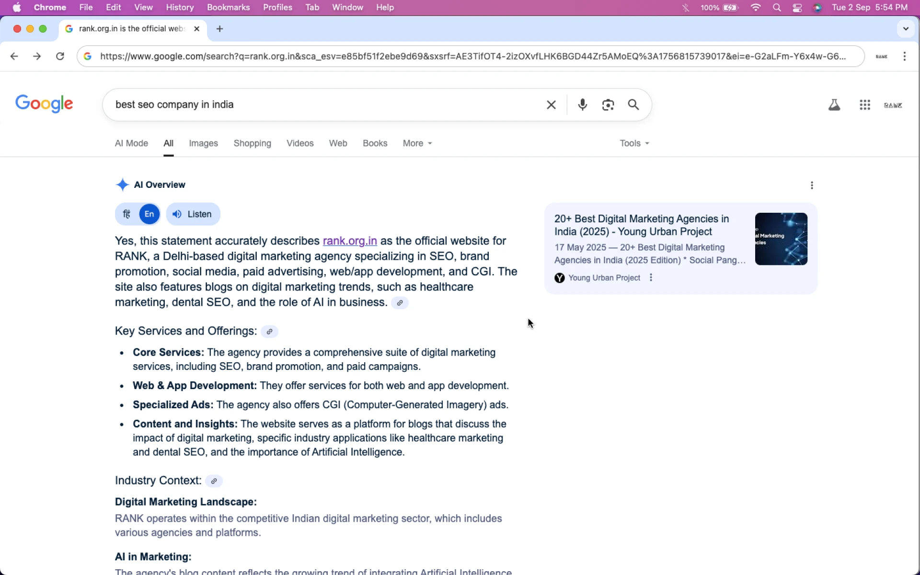This screenshot has height=575, width=920.
Task: Open Search Labs flask icon
Action: [834, 105]
